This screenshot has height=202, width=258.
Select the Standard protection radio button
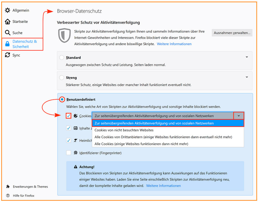pyautogui.click(x=62, y=57)
